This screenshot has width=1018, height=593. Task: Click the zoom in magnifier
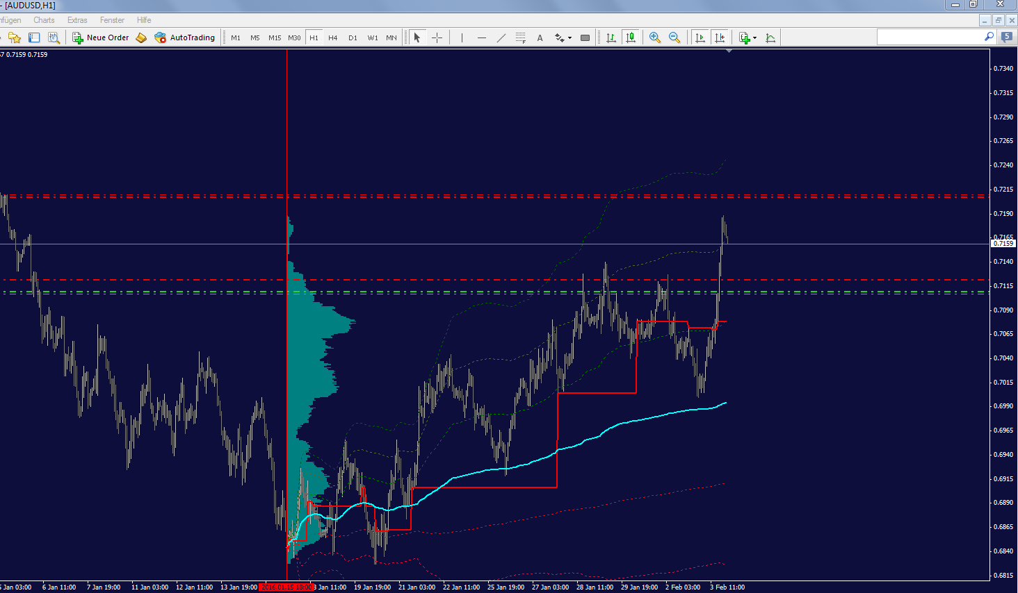pyautogui.click(x=654, y=37)
